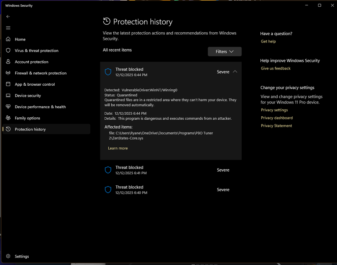Open Virus & threat protection
Viewport: 337px width, 265px height.
pyautogui.click(x=47, y=51)
